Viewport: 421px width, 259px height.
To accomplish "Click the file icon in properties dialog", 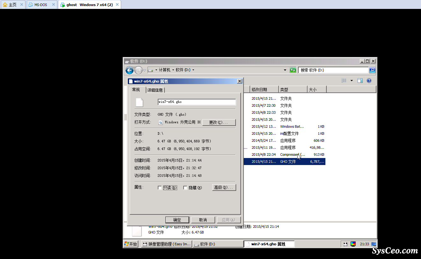I will point(139,102).
